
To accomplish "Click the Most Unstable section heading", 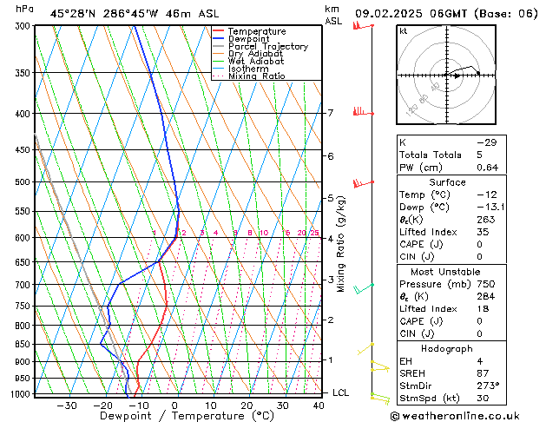I will coord(445,272).
